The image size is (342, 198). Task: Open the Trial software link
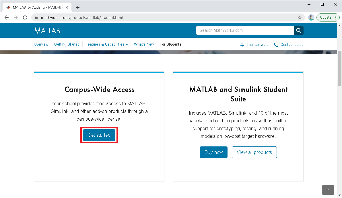click(x=257, y=45)
